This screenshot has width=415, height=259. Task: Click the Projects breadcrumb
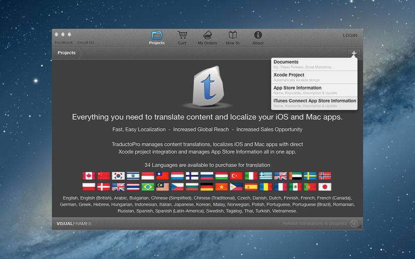67,53
